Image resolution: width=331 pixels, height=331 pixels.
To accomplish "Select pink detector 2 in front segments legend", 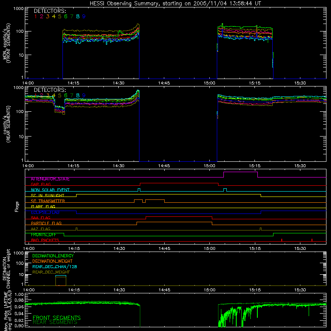I will (42, 17).
